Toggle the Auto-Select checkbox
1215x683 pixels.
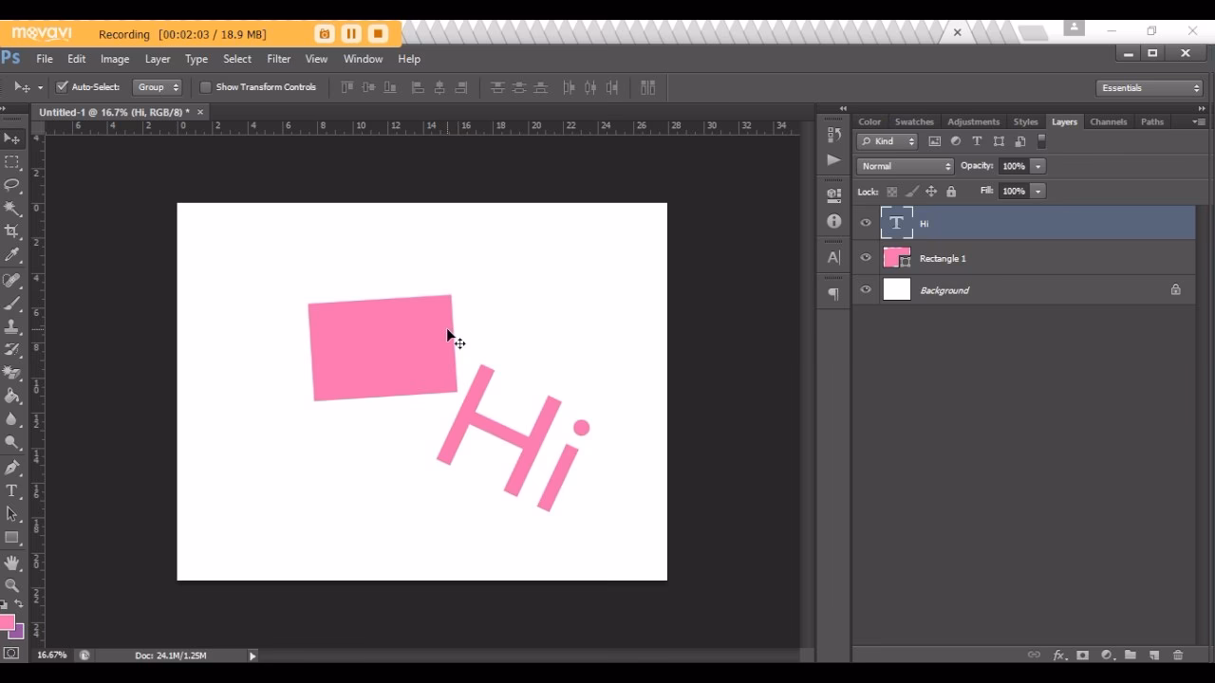(63, 86)
